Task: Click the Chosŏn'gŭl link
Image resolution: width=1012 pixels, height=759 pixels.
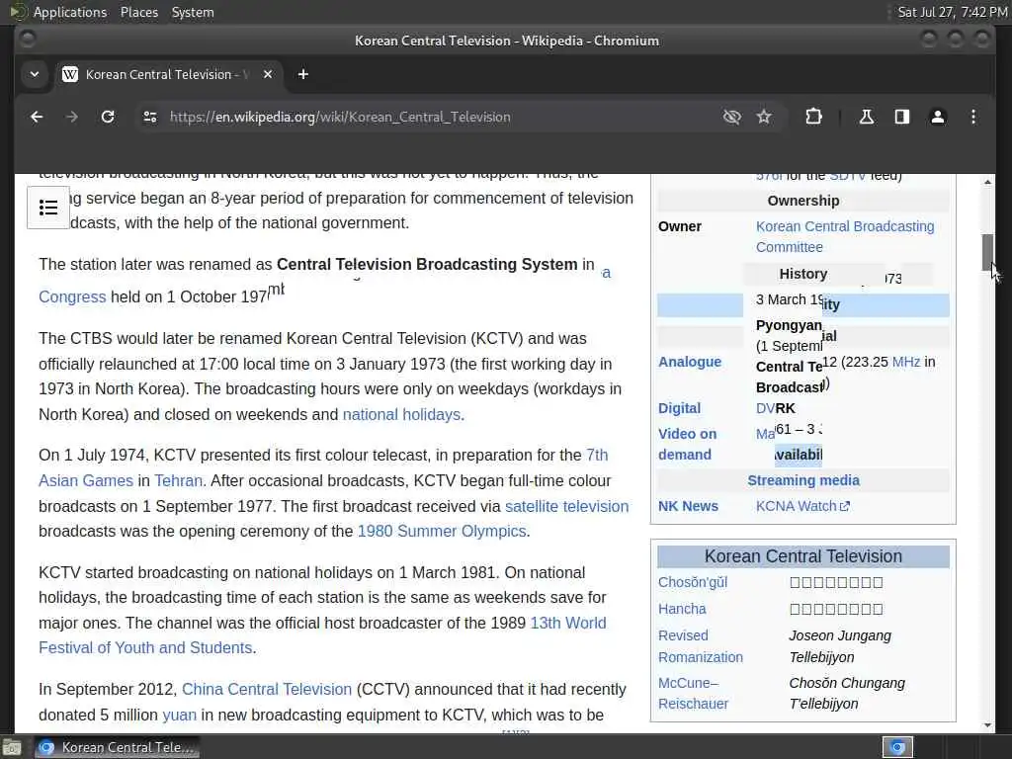Action: [693, 583]
